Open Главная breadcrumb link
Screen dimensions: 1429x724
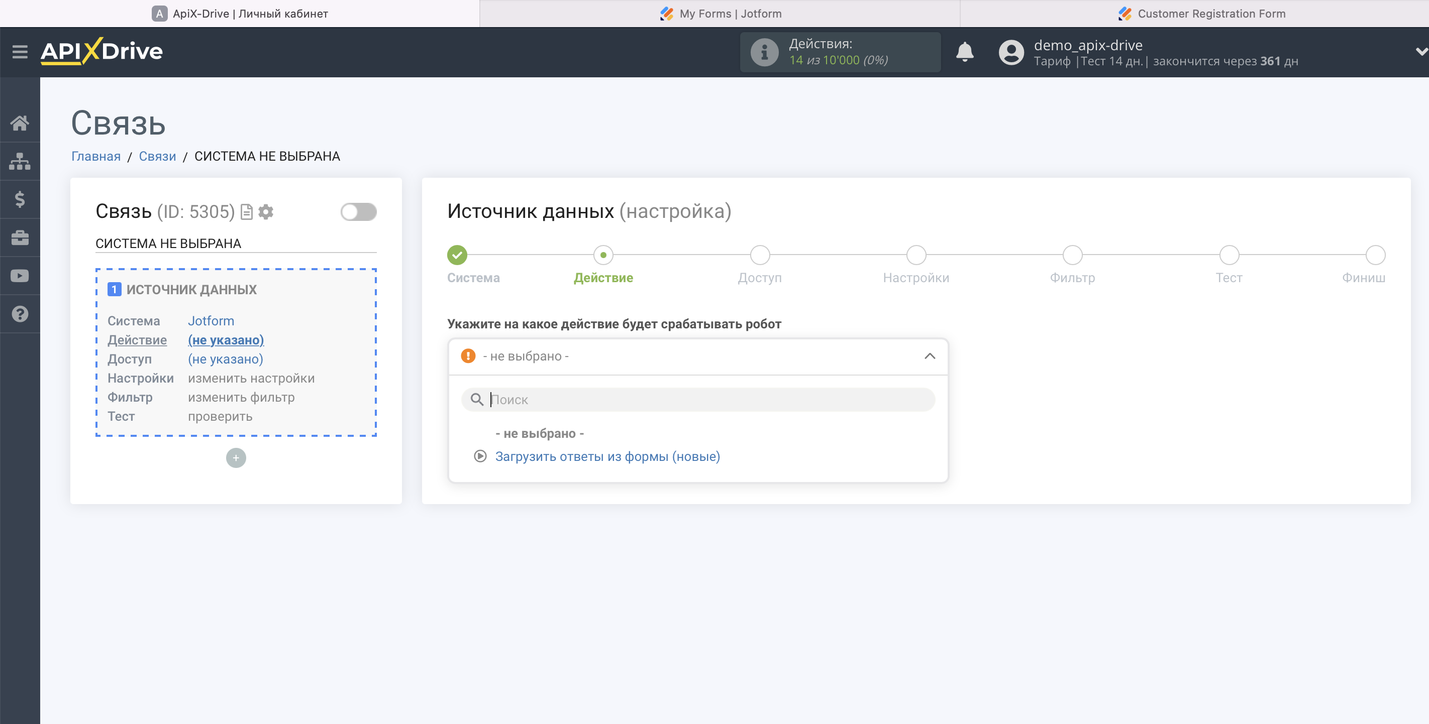[96, 156]
